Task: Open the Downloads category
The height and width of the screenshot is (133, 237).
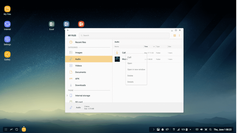Action: (80, 85)
